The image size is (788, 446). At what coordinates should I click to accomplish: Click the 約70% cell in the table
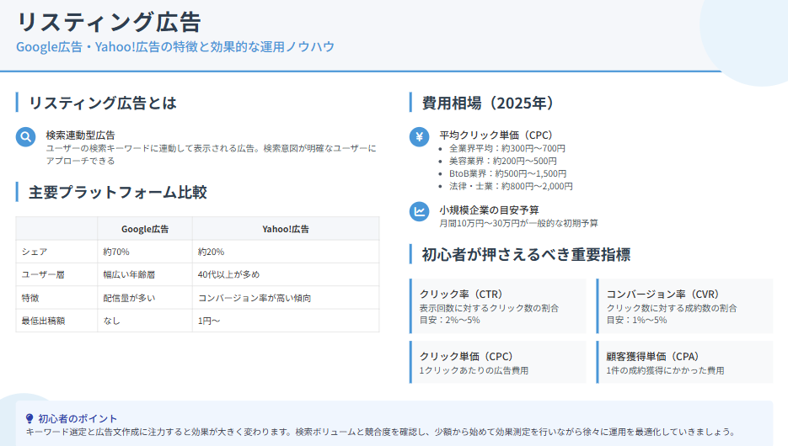click(116, 252)
